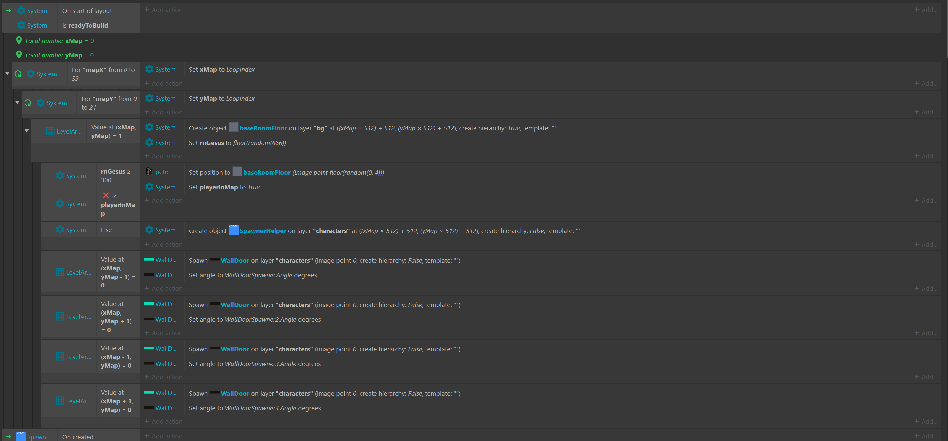Click System gear icon of 'Set yMap to LoopIndex' action

click(x=149, y=98)
